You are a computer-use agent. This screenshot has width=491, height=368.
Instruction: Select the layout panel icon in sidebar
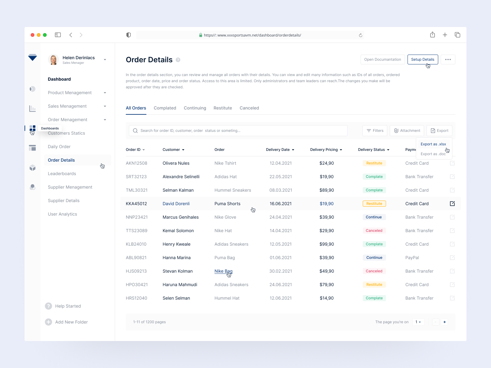tap(32, 148)
